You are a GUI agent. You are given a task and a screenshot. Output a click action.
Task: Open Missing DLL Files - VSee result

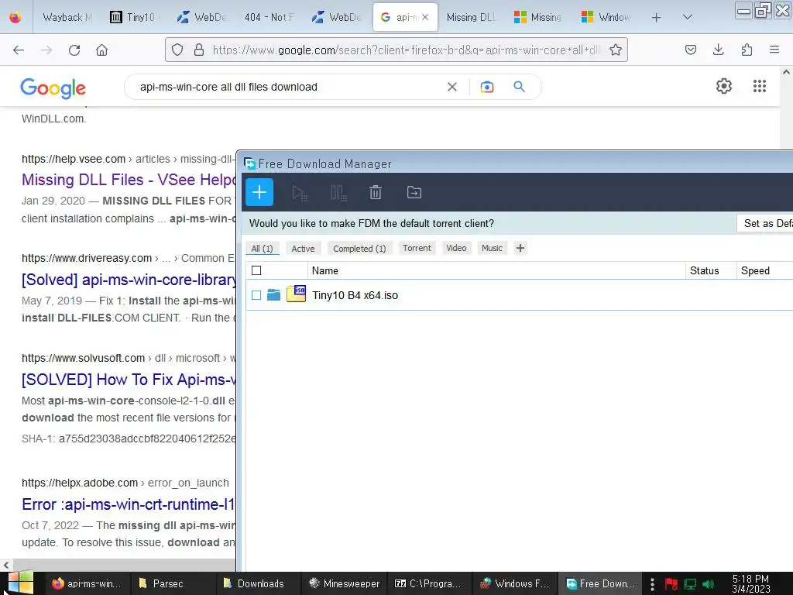pos(129,180)
